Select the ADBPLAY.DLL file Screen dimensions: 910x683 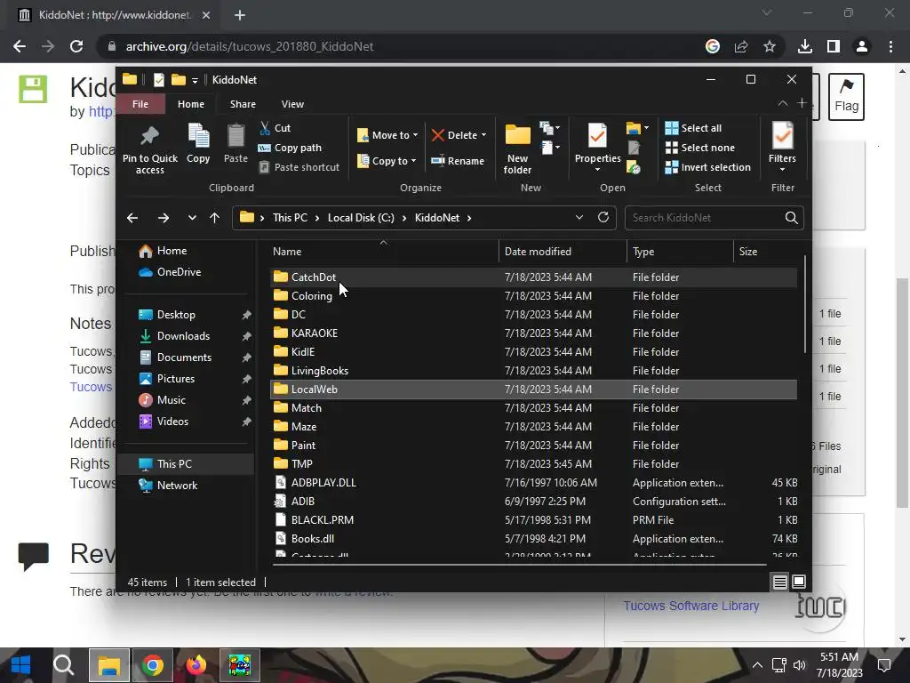(x=533, y=483)
